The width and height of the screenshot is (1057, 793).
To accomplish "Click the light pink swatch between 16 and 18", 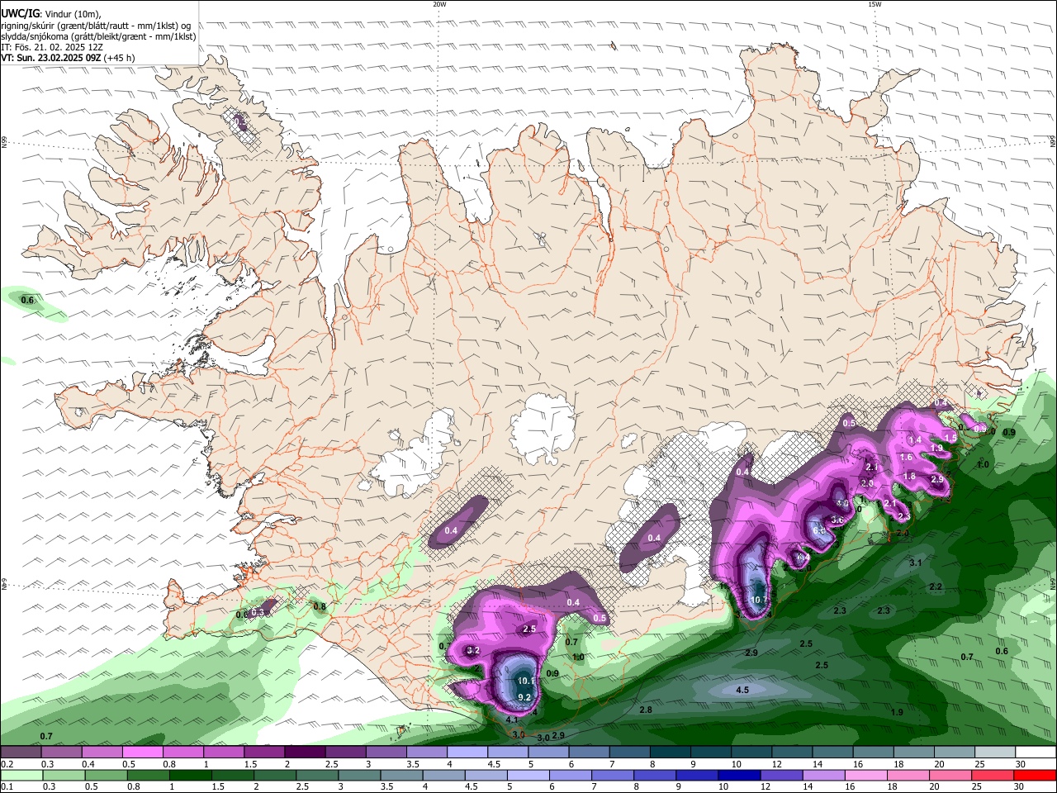I will point(866,776).
